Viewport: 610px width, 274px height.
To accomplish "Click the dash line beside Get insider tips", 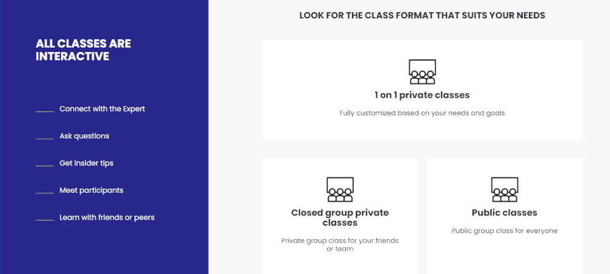I will 45,166.
